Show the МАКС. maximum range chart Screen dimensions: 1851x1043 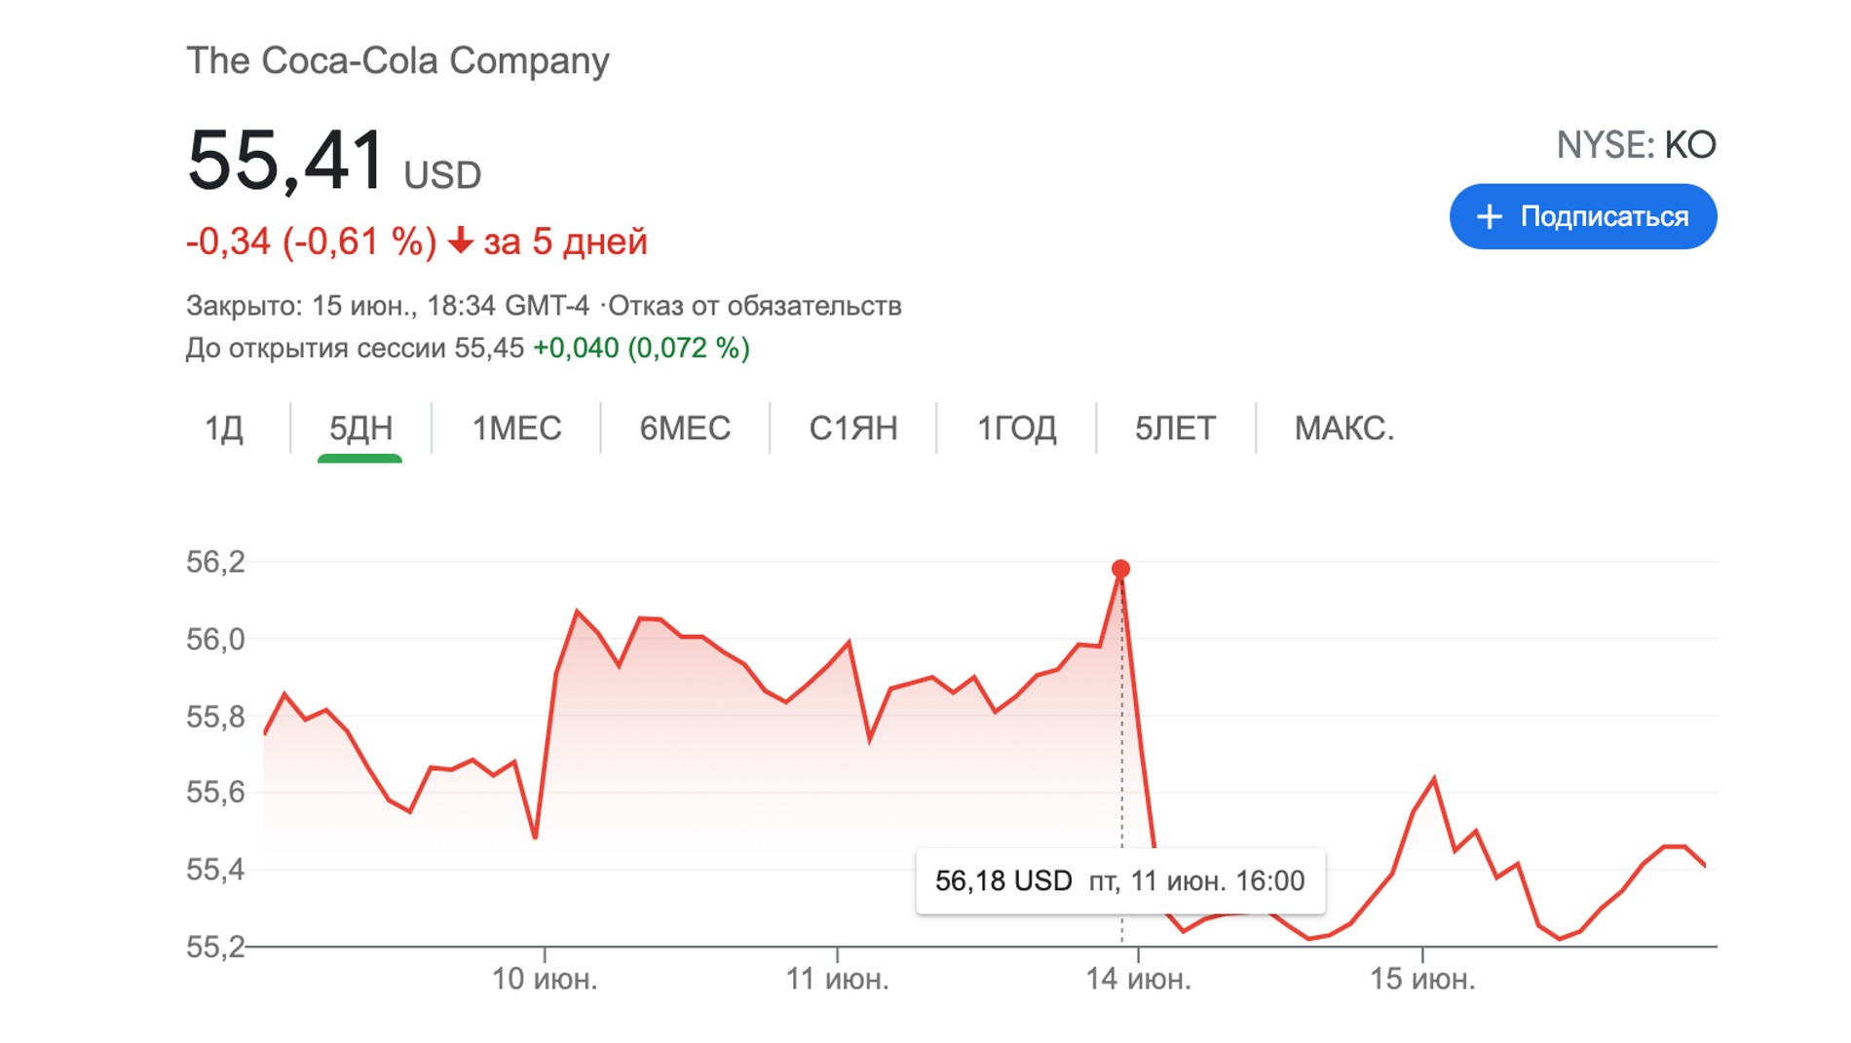point(1343,428)
